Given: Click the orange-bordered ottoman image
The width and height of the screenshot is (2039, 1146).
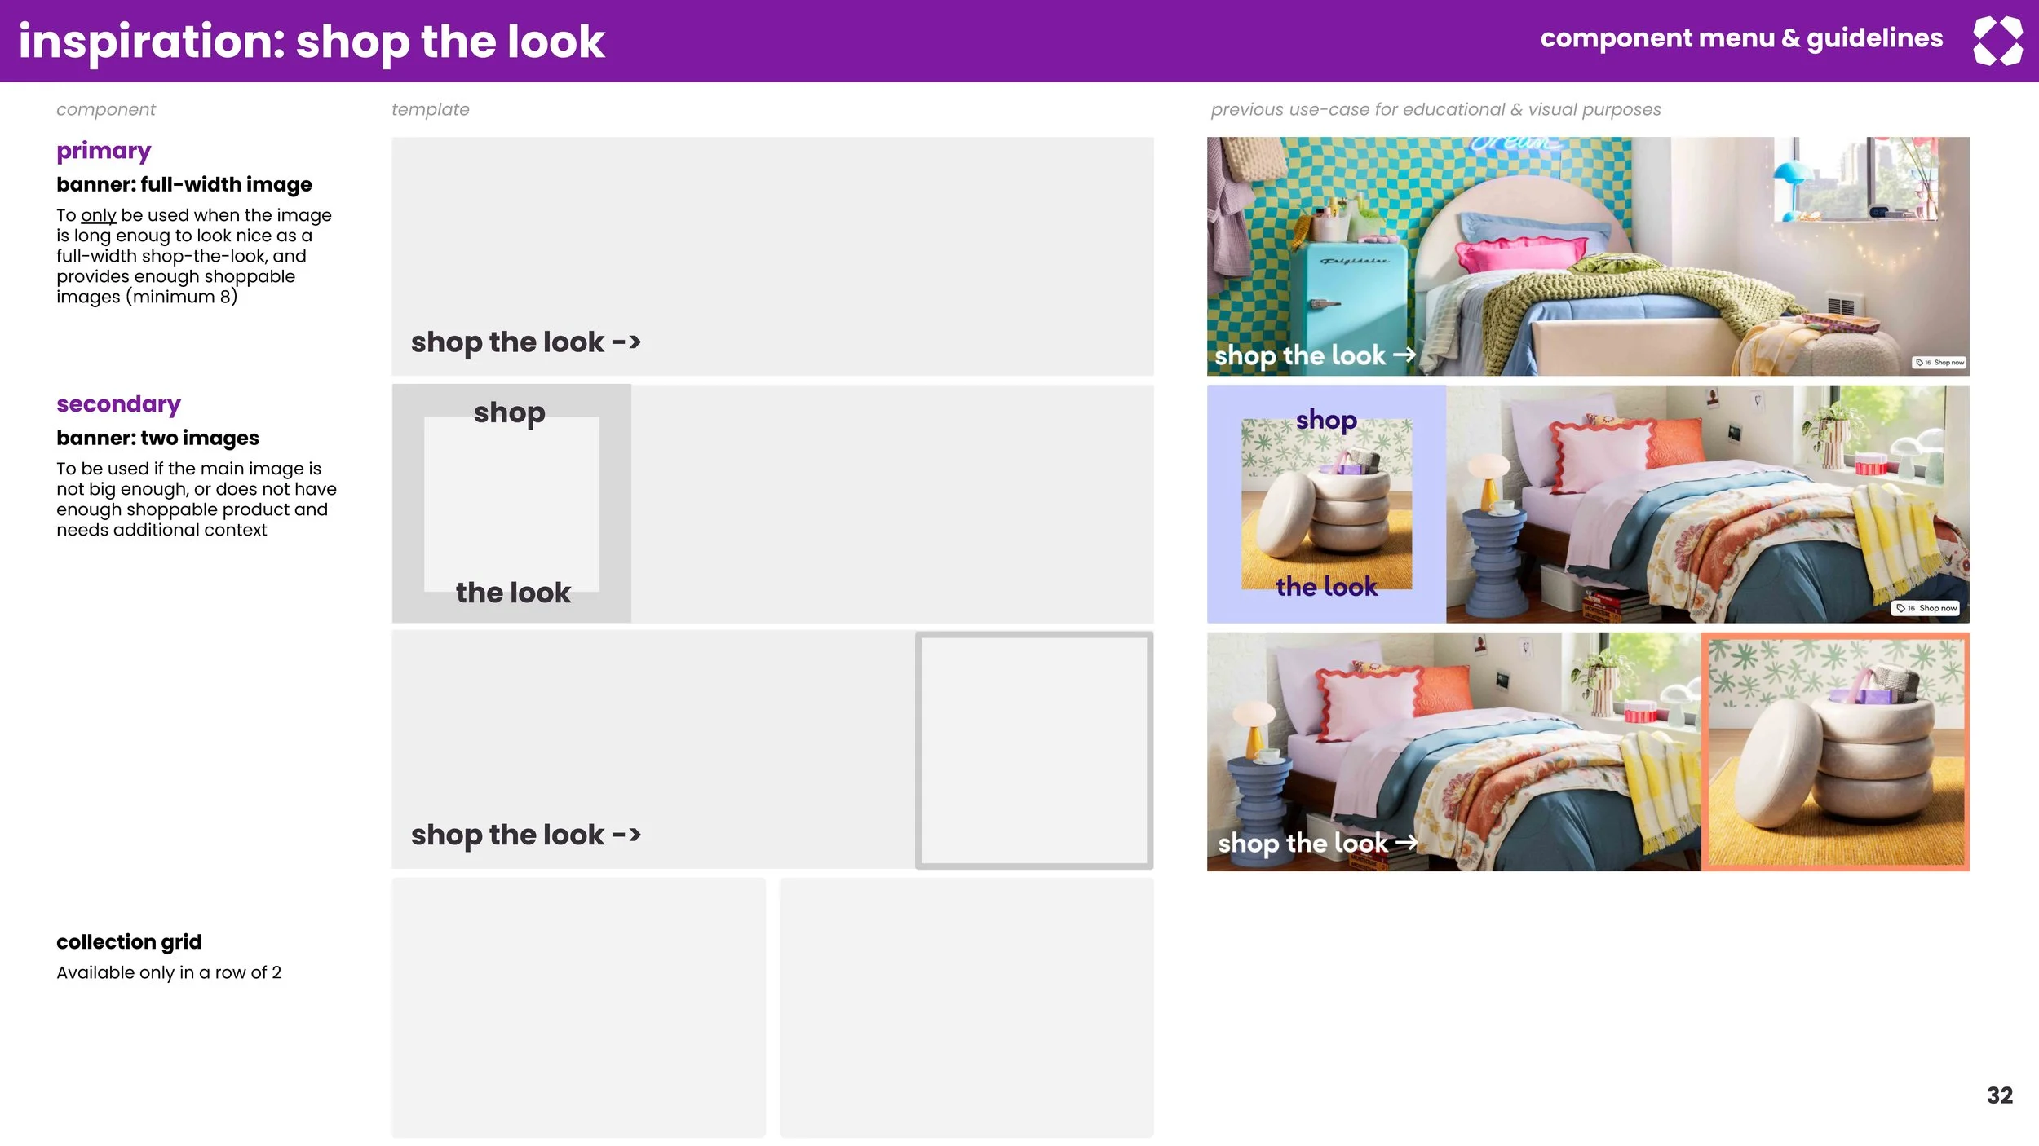Looking at the screenshot, I should click(1835, 752).
